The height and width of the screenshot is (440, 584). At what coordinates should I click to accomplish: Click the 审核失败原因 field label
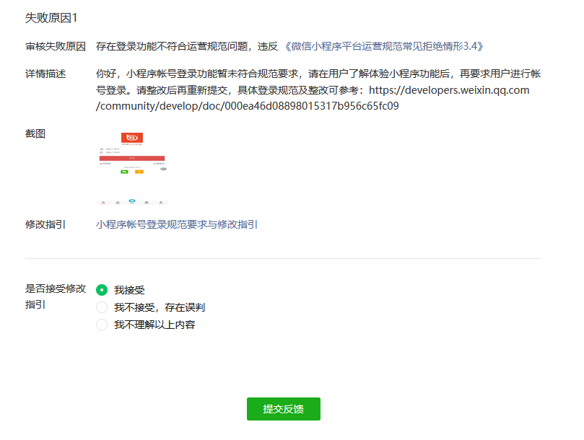[56, 46]
